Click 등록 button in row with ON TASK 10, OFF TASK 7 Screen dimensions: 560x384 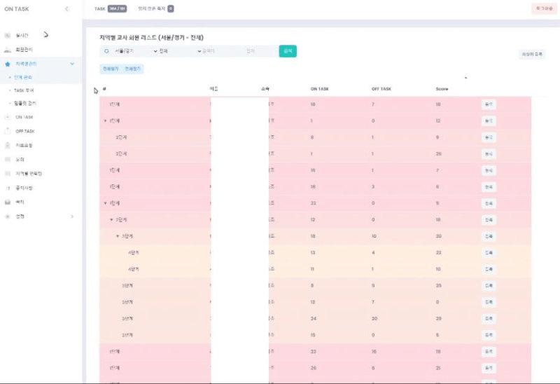pos(489,104)
